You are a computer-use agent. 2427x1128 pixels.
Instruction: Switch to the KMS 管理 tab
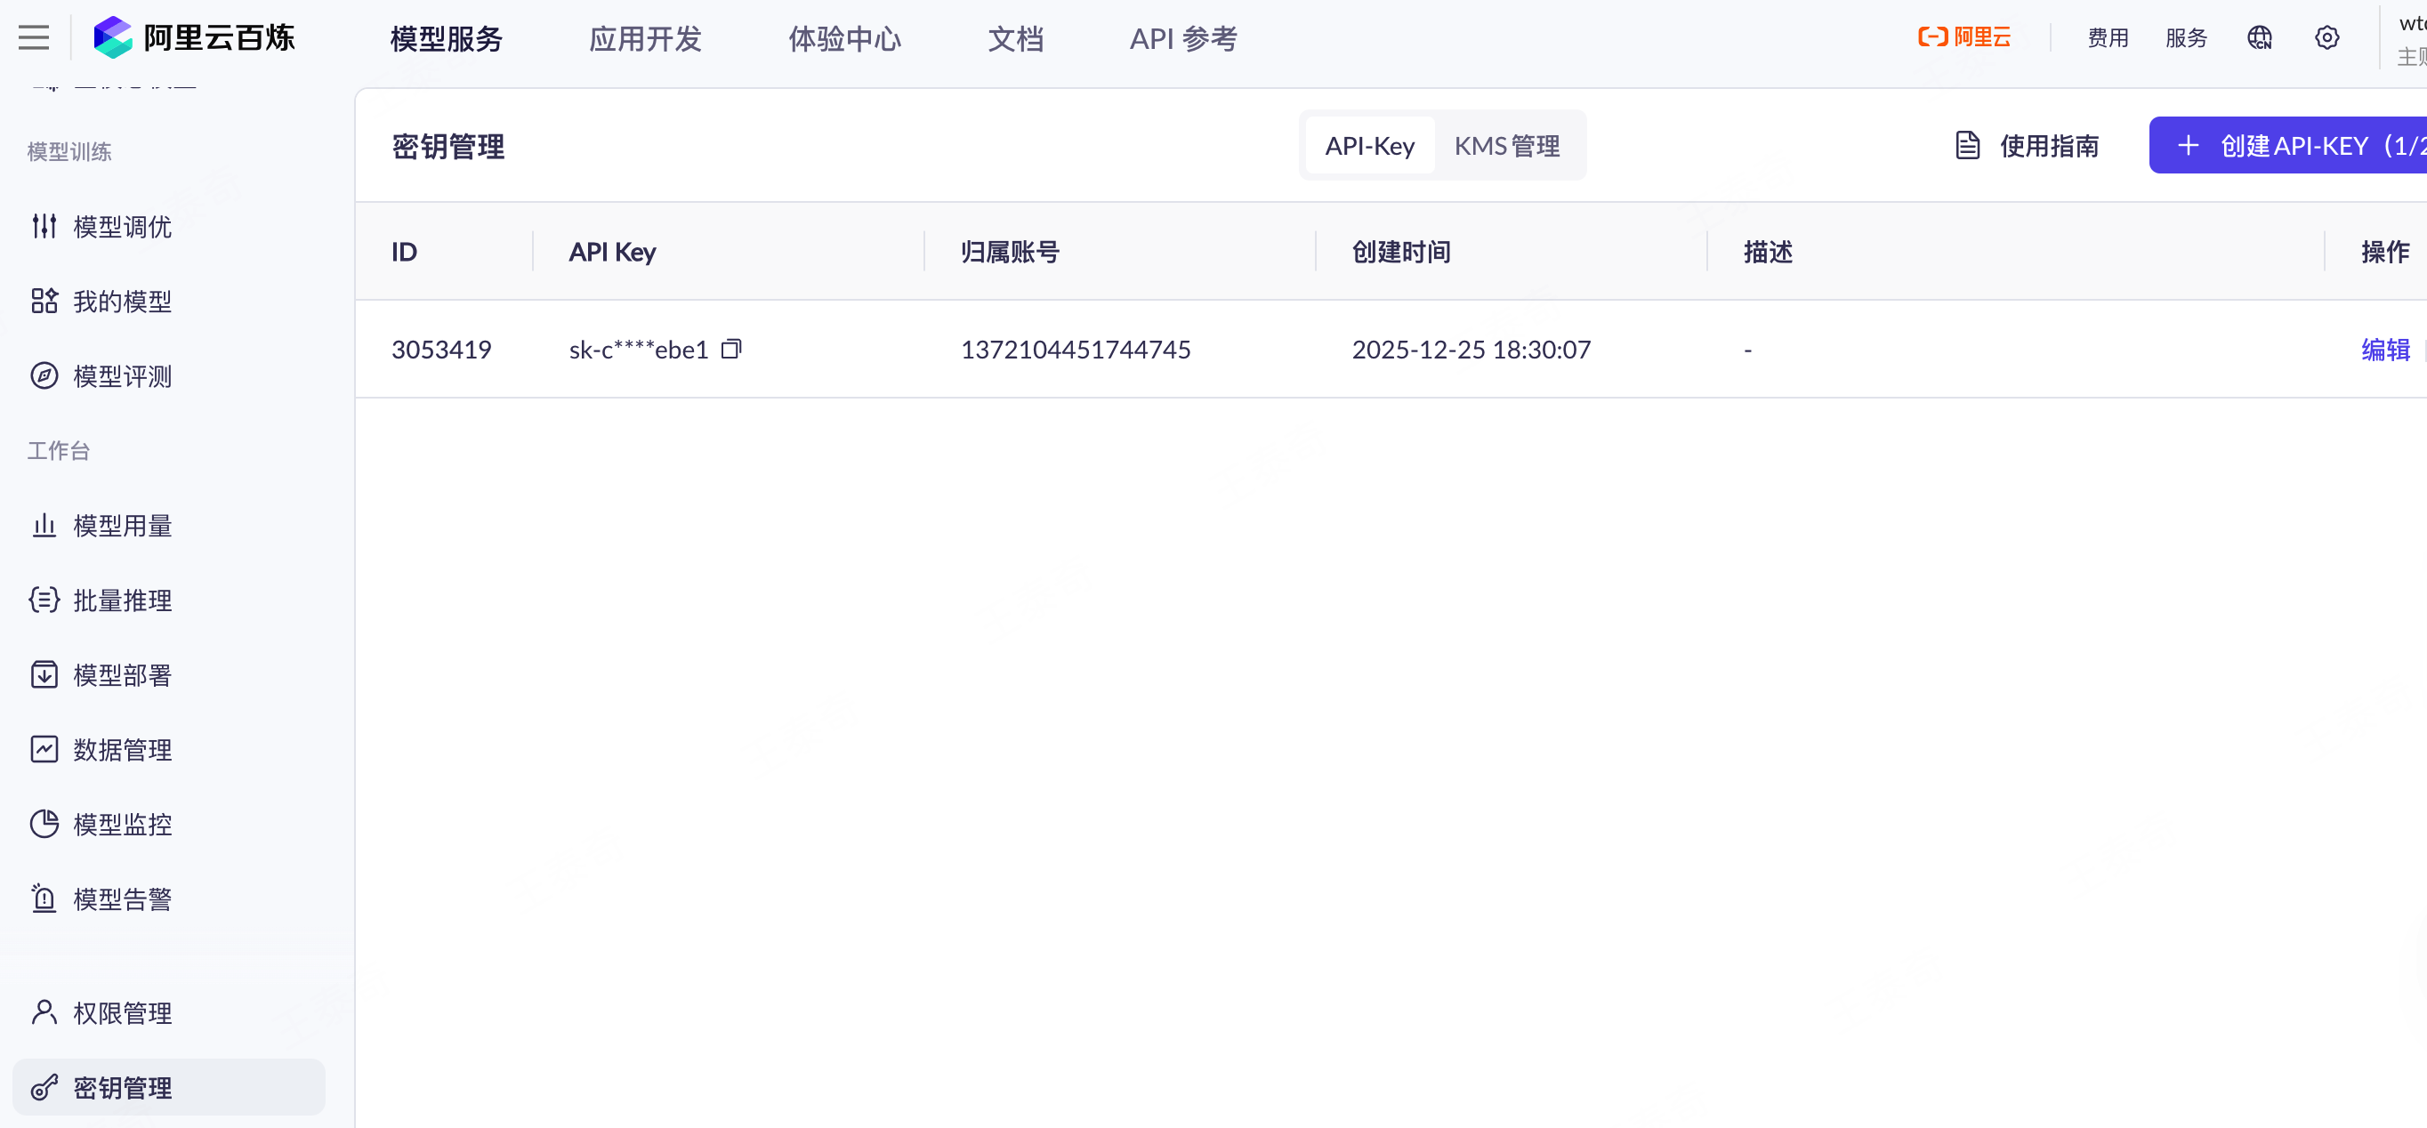coord(1506,146)
